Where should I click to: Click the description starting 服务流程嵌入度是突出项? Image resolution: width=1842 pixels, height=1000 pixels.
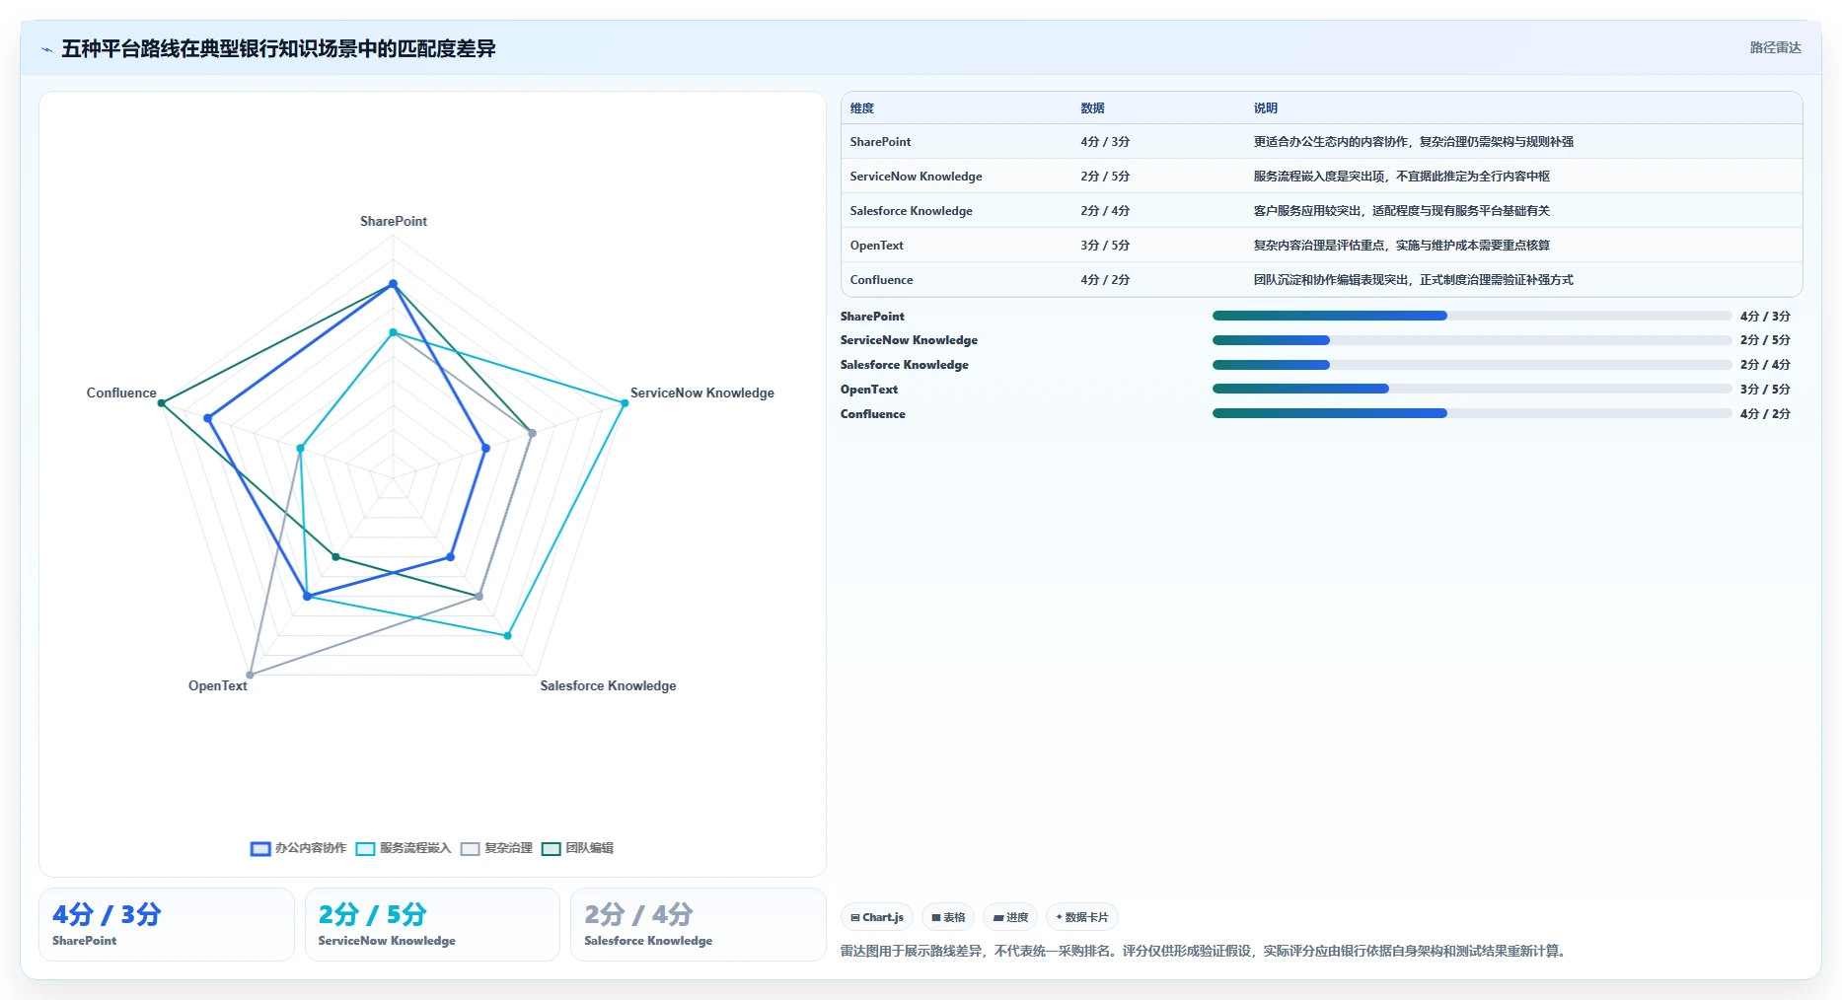[1402, 177]
